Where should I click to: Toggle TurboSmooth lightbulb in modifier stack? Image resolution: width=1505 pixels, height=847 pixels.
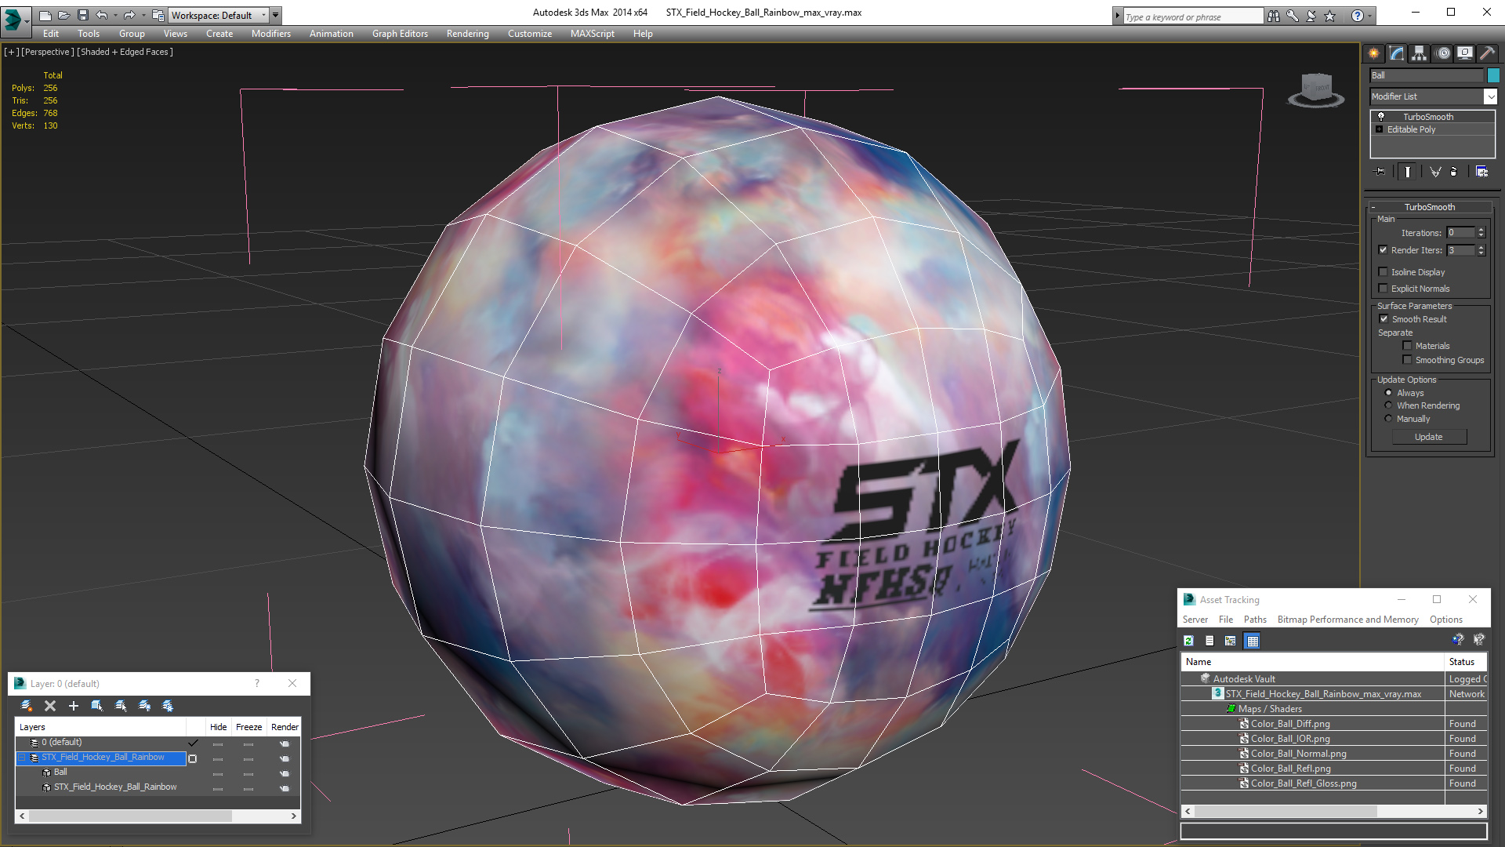(1381, 117)
